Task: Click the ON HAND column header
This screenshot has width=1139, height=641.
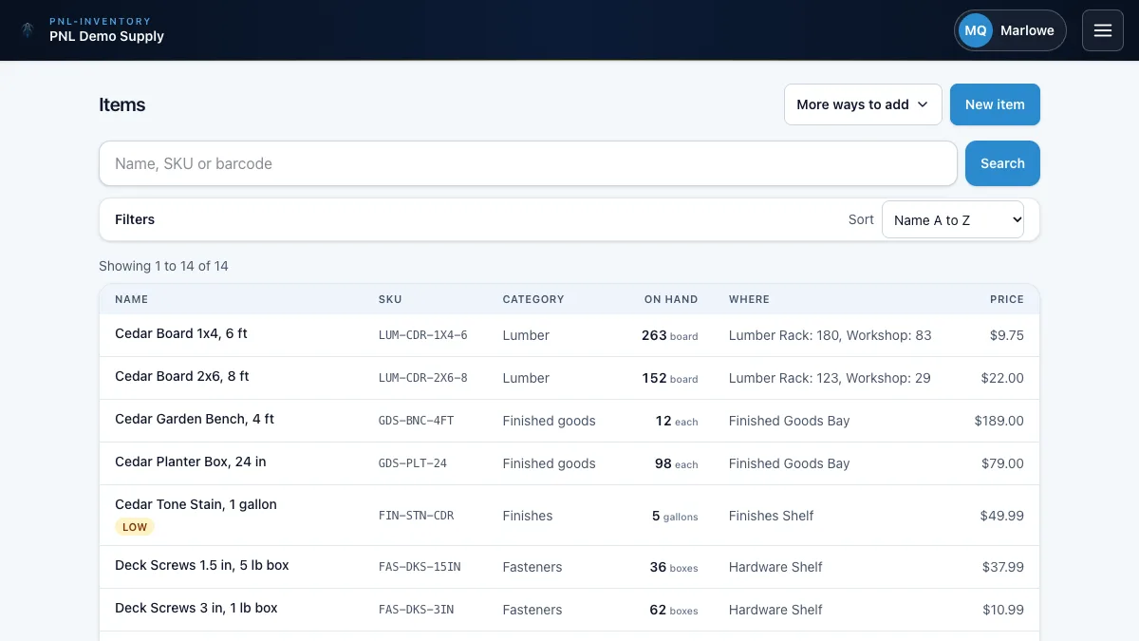Action: (671, 299)
